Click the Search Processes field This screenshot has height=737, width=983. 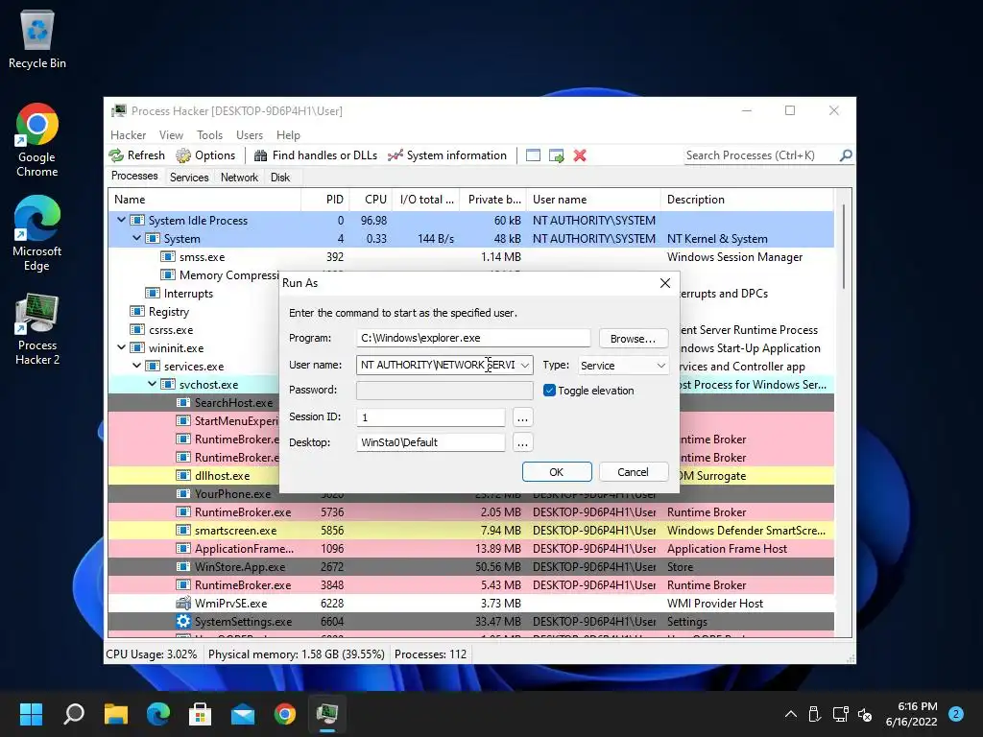coord(761,155)
